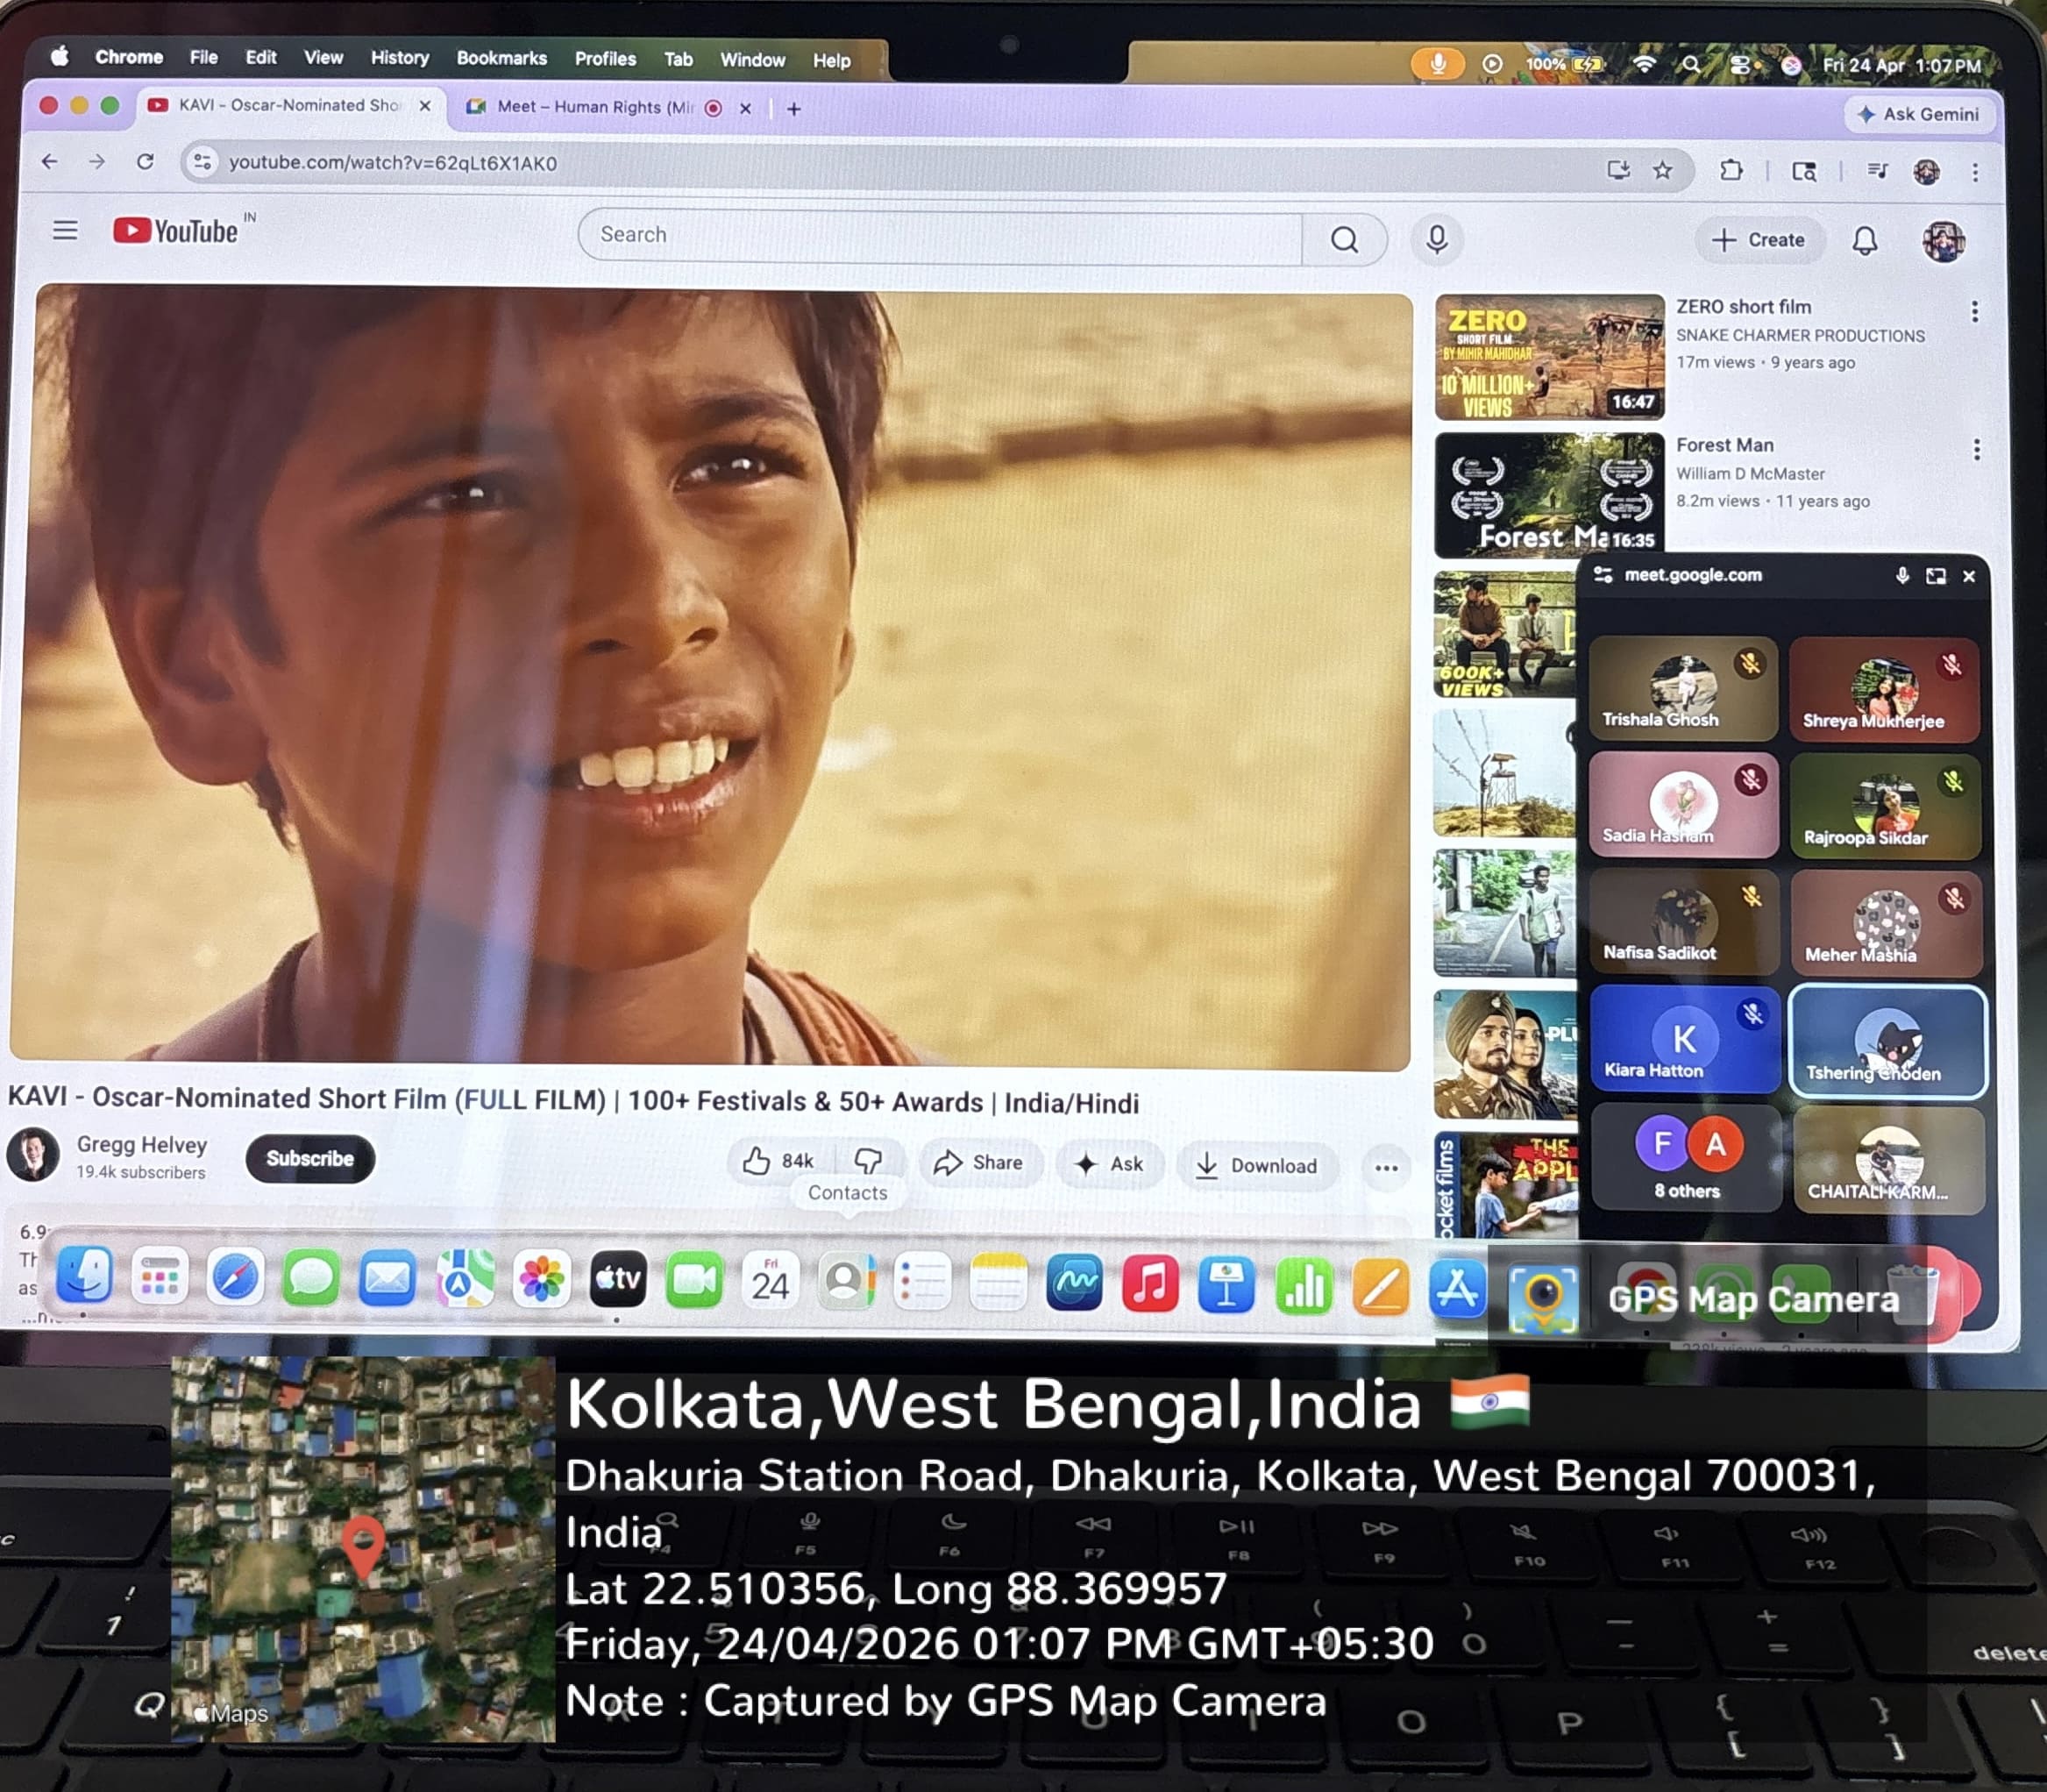The image size is (2047, 1792).
Task: Subscribe to Gregg Helvey's channel
Action: pos(310,1158)
